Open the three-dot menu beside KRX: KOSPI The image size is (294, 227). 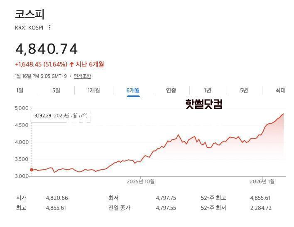click(x=50, y=27)
